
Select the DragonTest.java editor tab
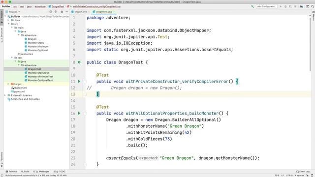point(104,12)
